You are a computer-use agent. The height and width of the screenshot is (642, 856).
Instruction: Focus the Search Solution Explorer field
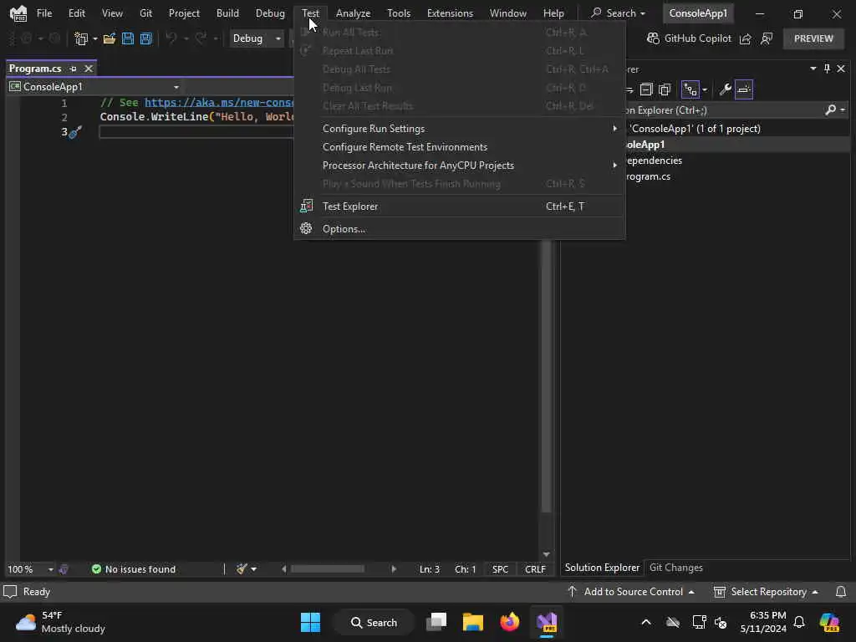[723, 110]
